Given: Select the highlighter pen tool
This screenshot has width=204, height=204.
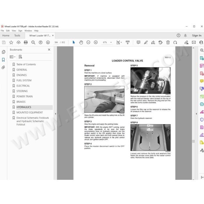Looking at the screenshot, I should (146, 42).
